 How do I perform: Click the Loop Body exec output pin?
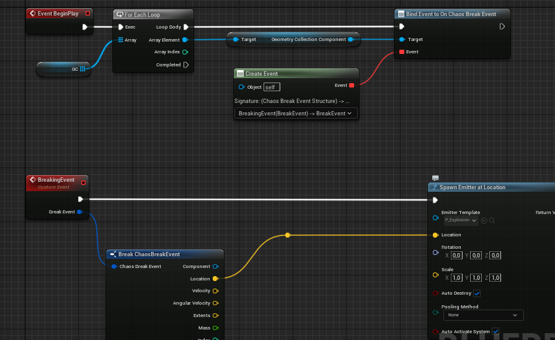[x=186, y=27]
